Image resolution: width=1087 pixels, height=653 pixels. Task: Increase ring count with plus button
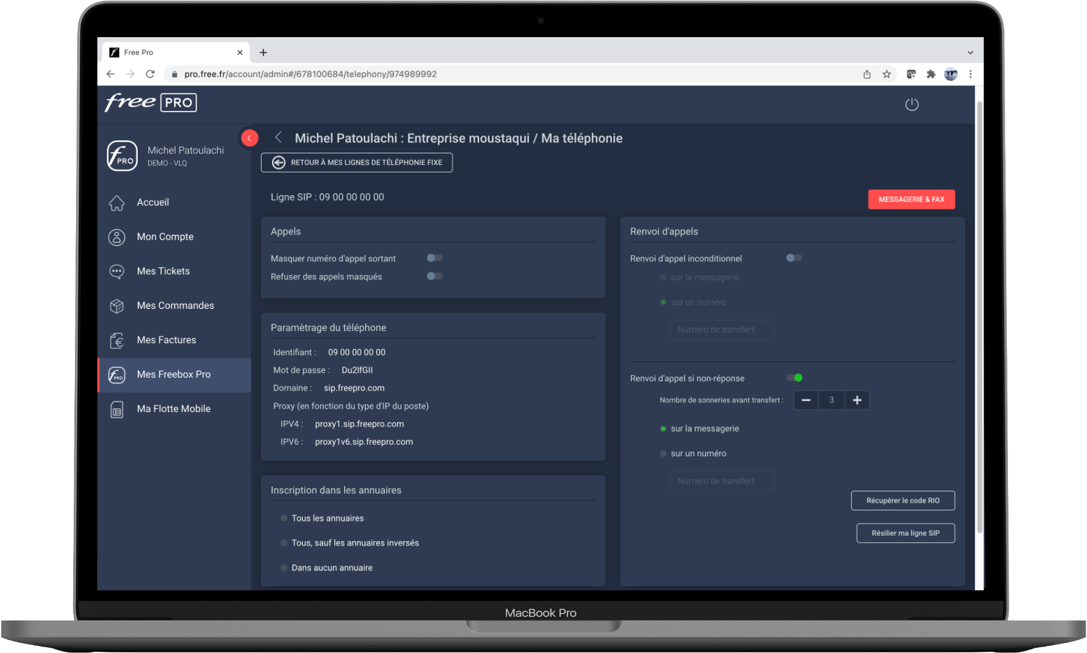tap(857, 400)
